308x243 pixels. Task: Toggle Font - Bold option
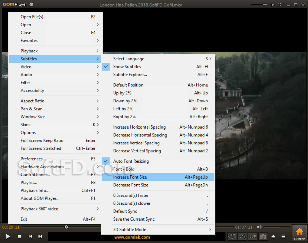point(158,169)
